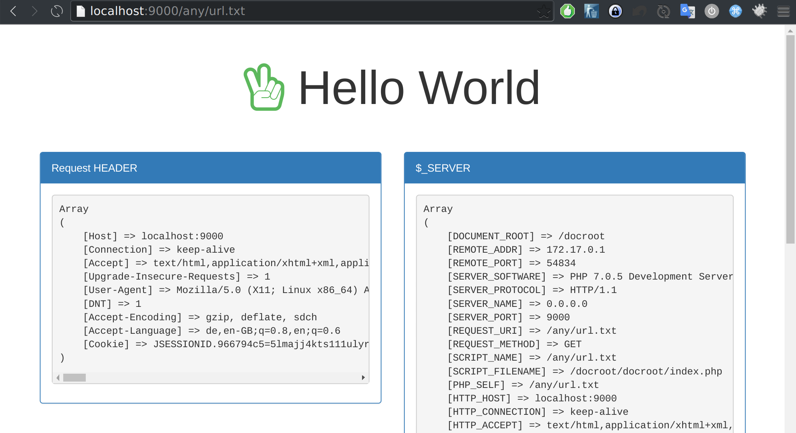Image resolution: width=796 pixels, height=433 pixels.
Task: Click the browser back arrow
Action: pos(13,11)
